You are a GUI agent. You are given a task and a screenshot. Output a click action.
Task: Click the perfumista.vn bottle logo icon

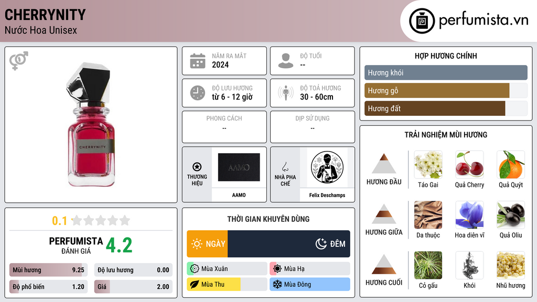click(x=422, y=21)
